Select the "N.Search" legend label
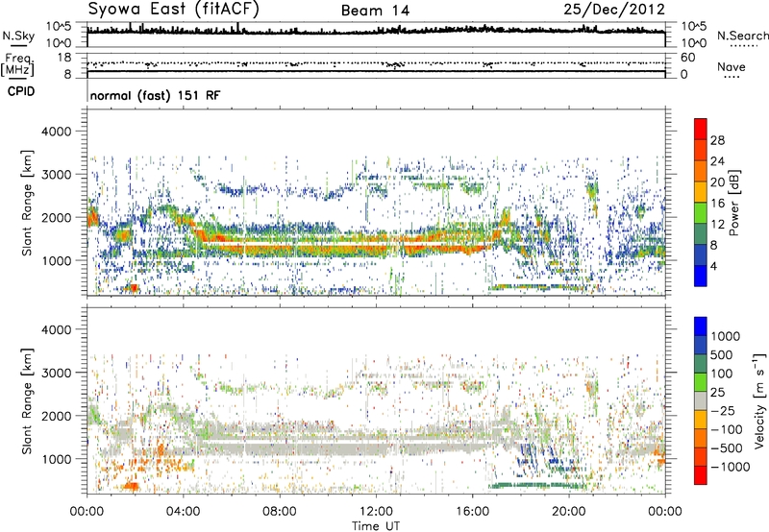The image size is (769, 532). 742,36
